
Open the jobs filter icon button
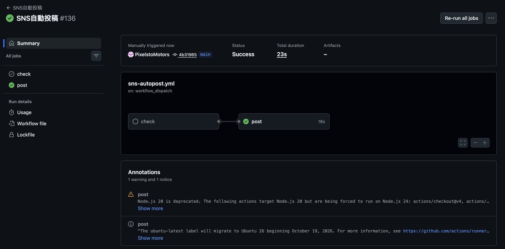click(x=96, y=56)
